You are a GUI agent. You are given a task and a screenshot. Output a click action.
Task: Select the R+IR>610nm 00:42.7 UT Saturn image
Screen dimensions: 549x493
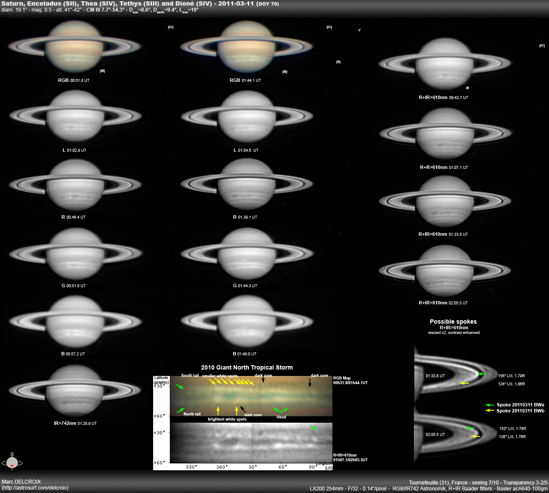click(x=445, y=64)
